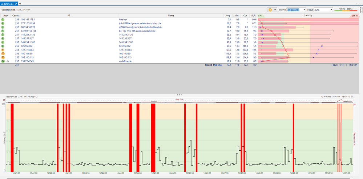Click the plus icon to add new target tab
This screenshot has height=179, width=363.
(x=20, y=3)
